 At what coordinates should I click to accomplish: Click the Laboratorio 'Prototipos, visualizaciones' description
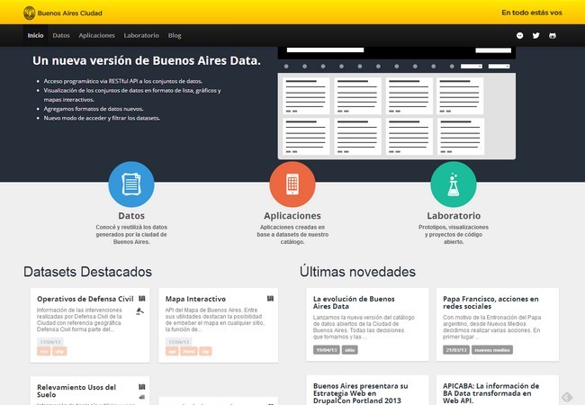click(454, 234)
